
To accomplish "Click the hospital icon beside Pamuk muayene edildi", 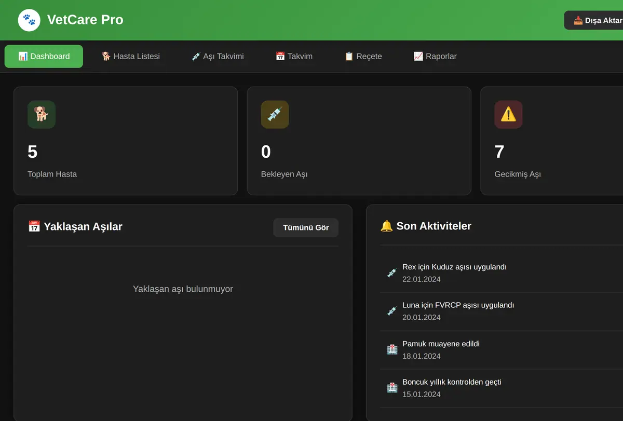I will [392, 349].
